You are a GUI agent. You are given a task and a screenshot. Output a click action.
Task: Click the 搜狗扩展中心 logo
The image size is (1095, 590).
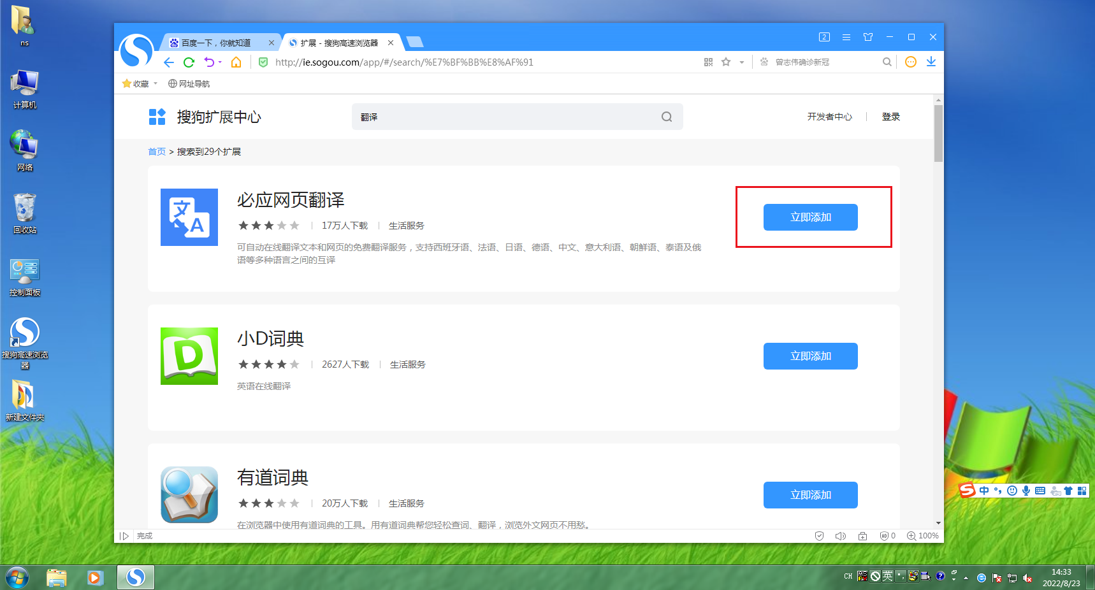pos(205,117)
